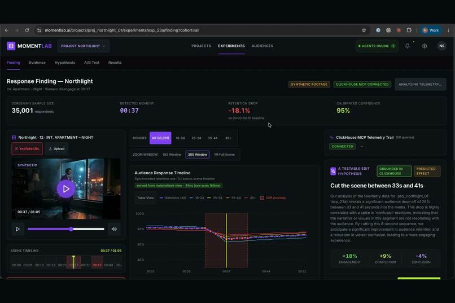
Task: Go back with the browser back arrow
Action: [7, 30]
